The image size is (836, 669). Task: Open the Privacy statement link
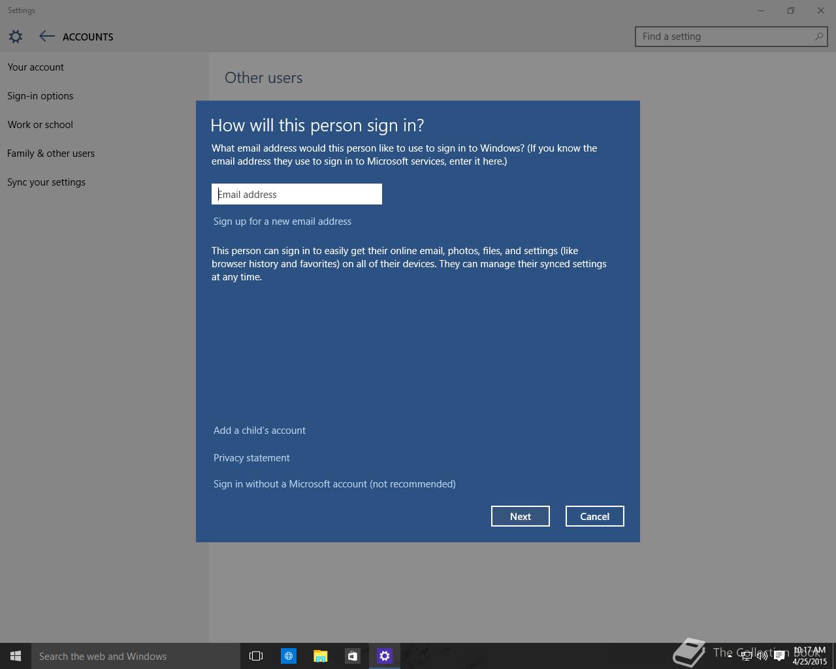tap(251, 458)
